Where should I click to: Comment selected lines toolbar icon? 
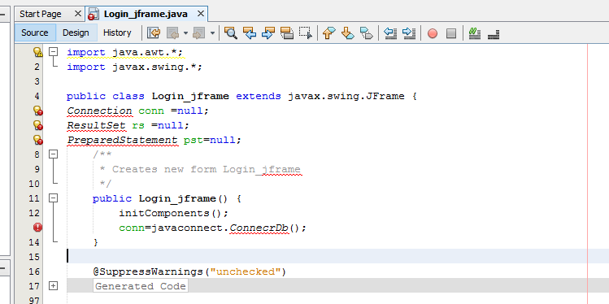474,33
